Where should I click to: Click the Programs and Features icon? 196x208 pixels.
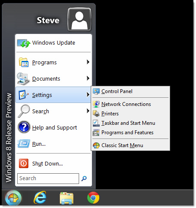[96, 133]
